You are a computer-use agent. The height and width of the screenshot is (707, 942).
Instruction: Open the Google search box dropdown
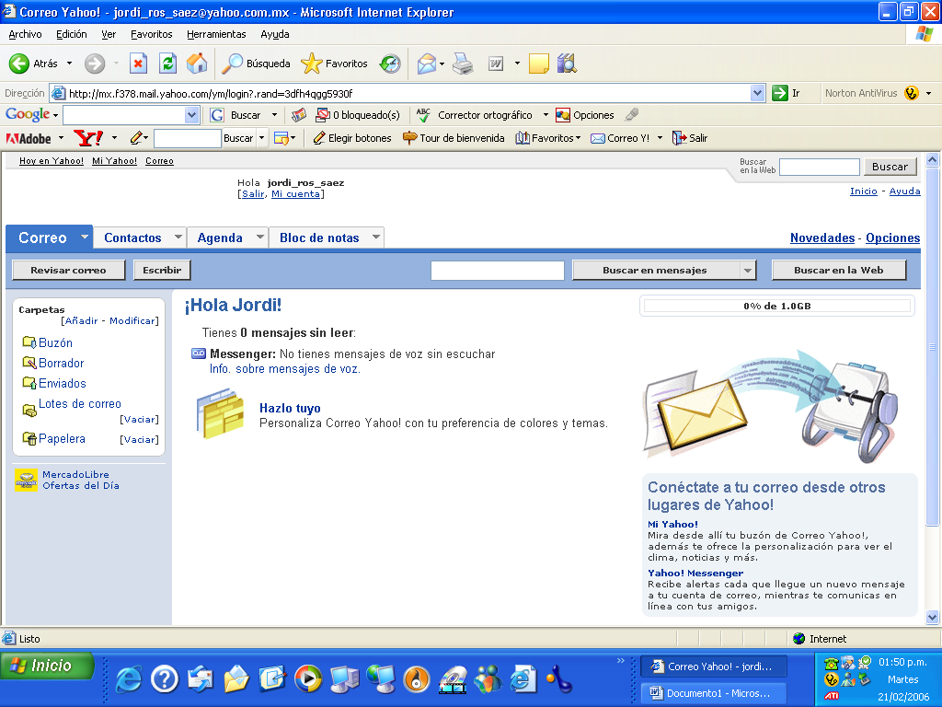point(191,115)
